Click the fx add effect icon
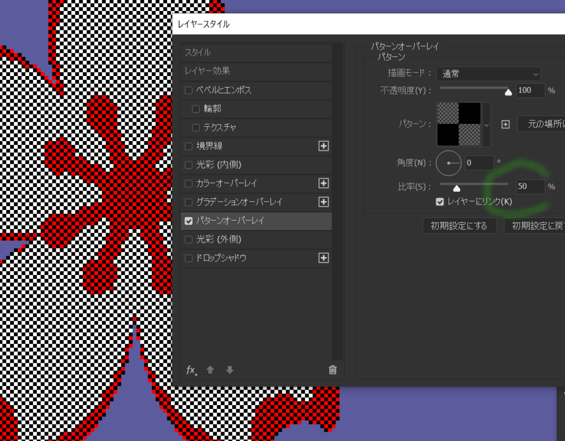 point(191,370)
